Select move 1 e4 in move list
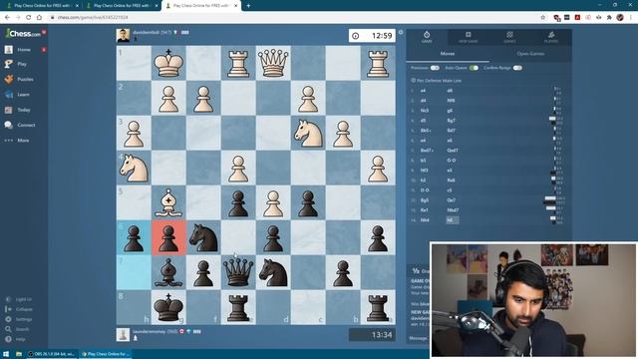This screenshot has height=359, width=638. (423, 91)
